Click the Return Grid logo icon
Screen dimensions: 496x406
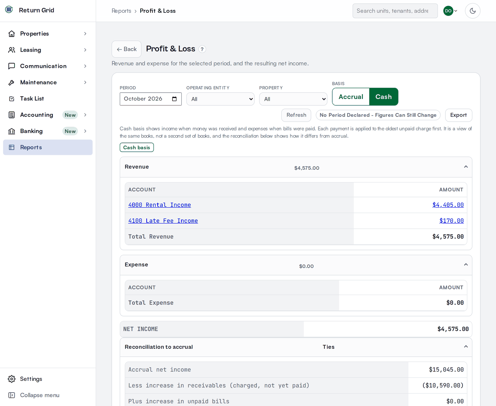click(x=9, y=10)
